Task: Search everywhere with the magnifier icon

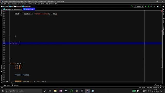Action: point(163,6)
